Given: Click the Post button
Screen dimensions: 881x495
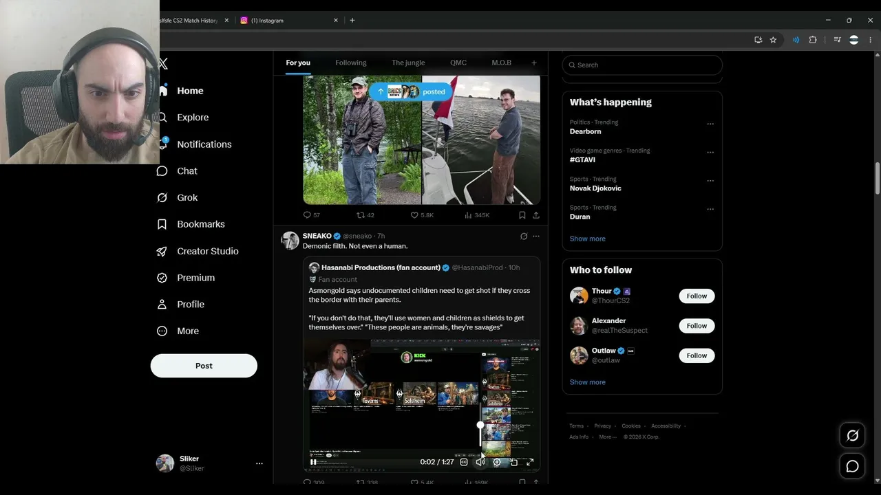Looking at the screenshot, I should 204,366.
